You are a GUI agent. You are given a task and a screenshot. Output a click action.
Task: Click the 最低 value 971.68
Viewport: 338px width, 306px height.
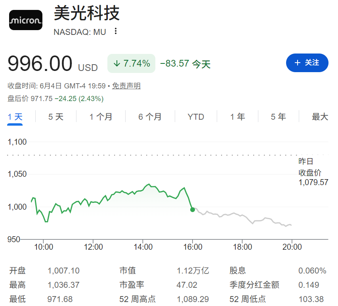point(60,299)
